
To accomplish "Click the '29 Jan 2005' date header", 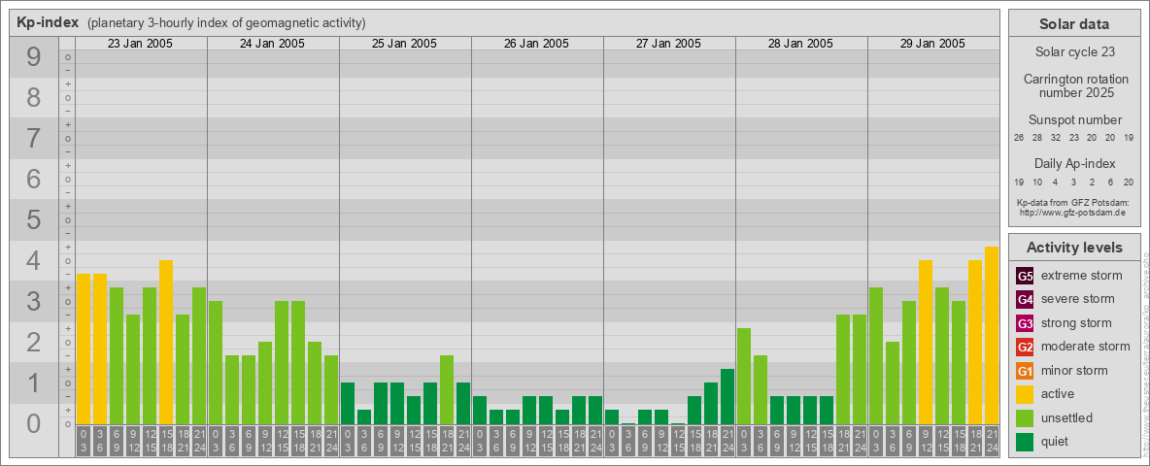I will point(932,44).
